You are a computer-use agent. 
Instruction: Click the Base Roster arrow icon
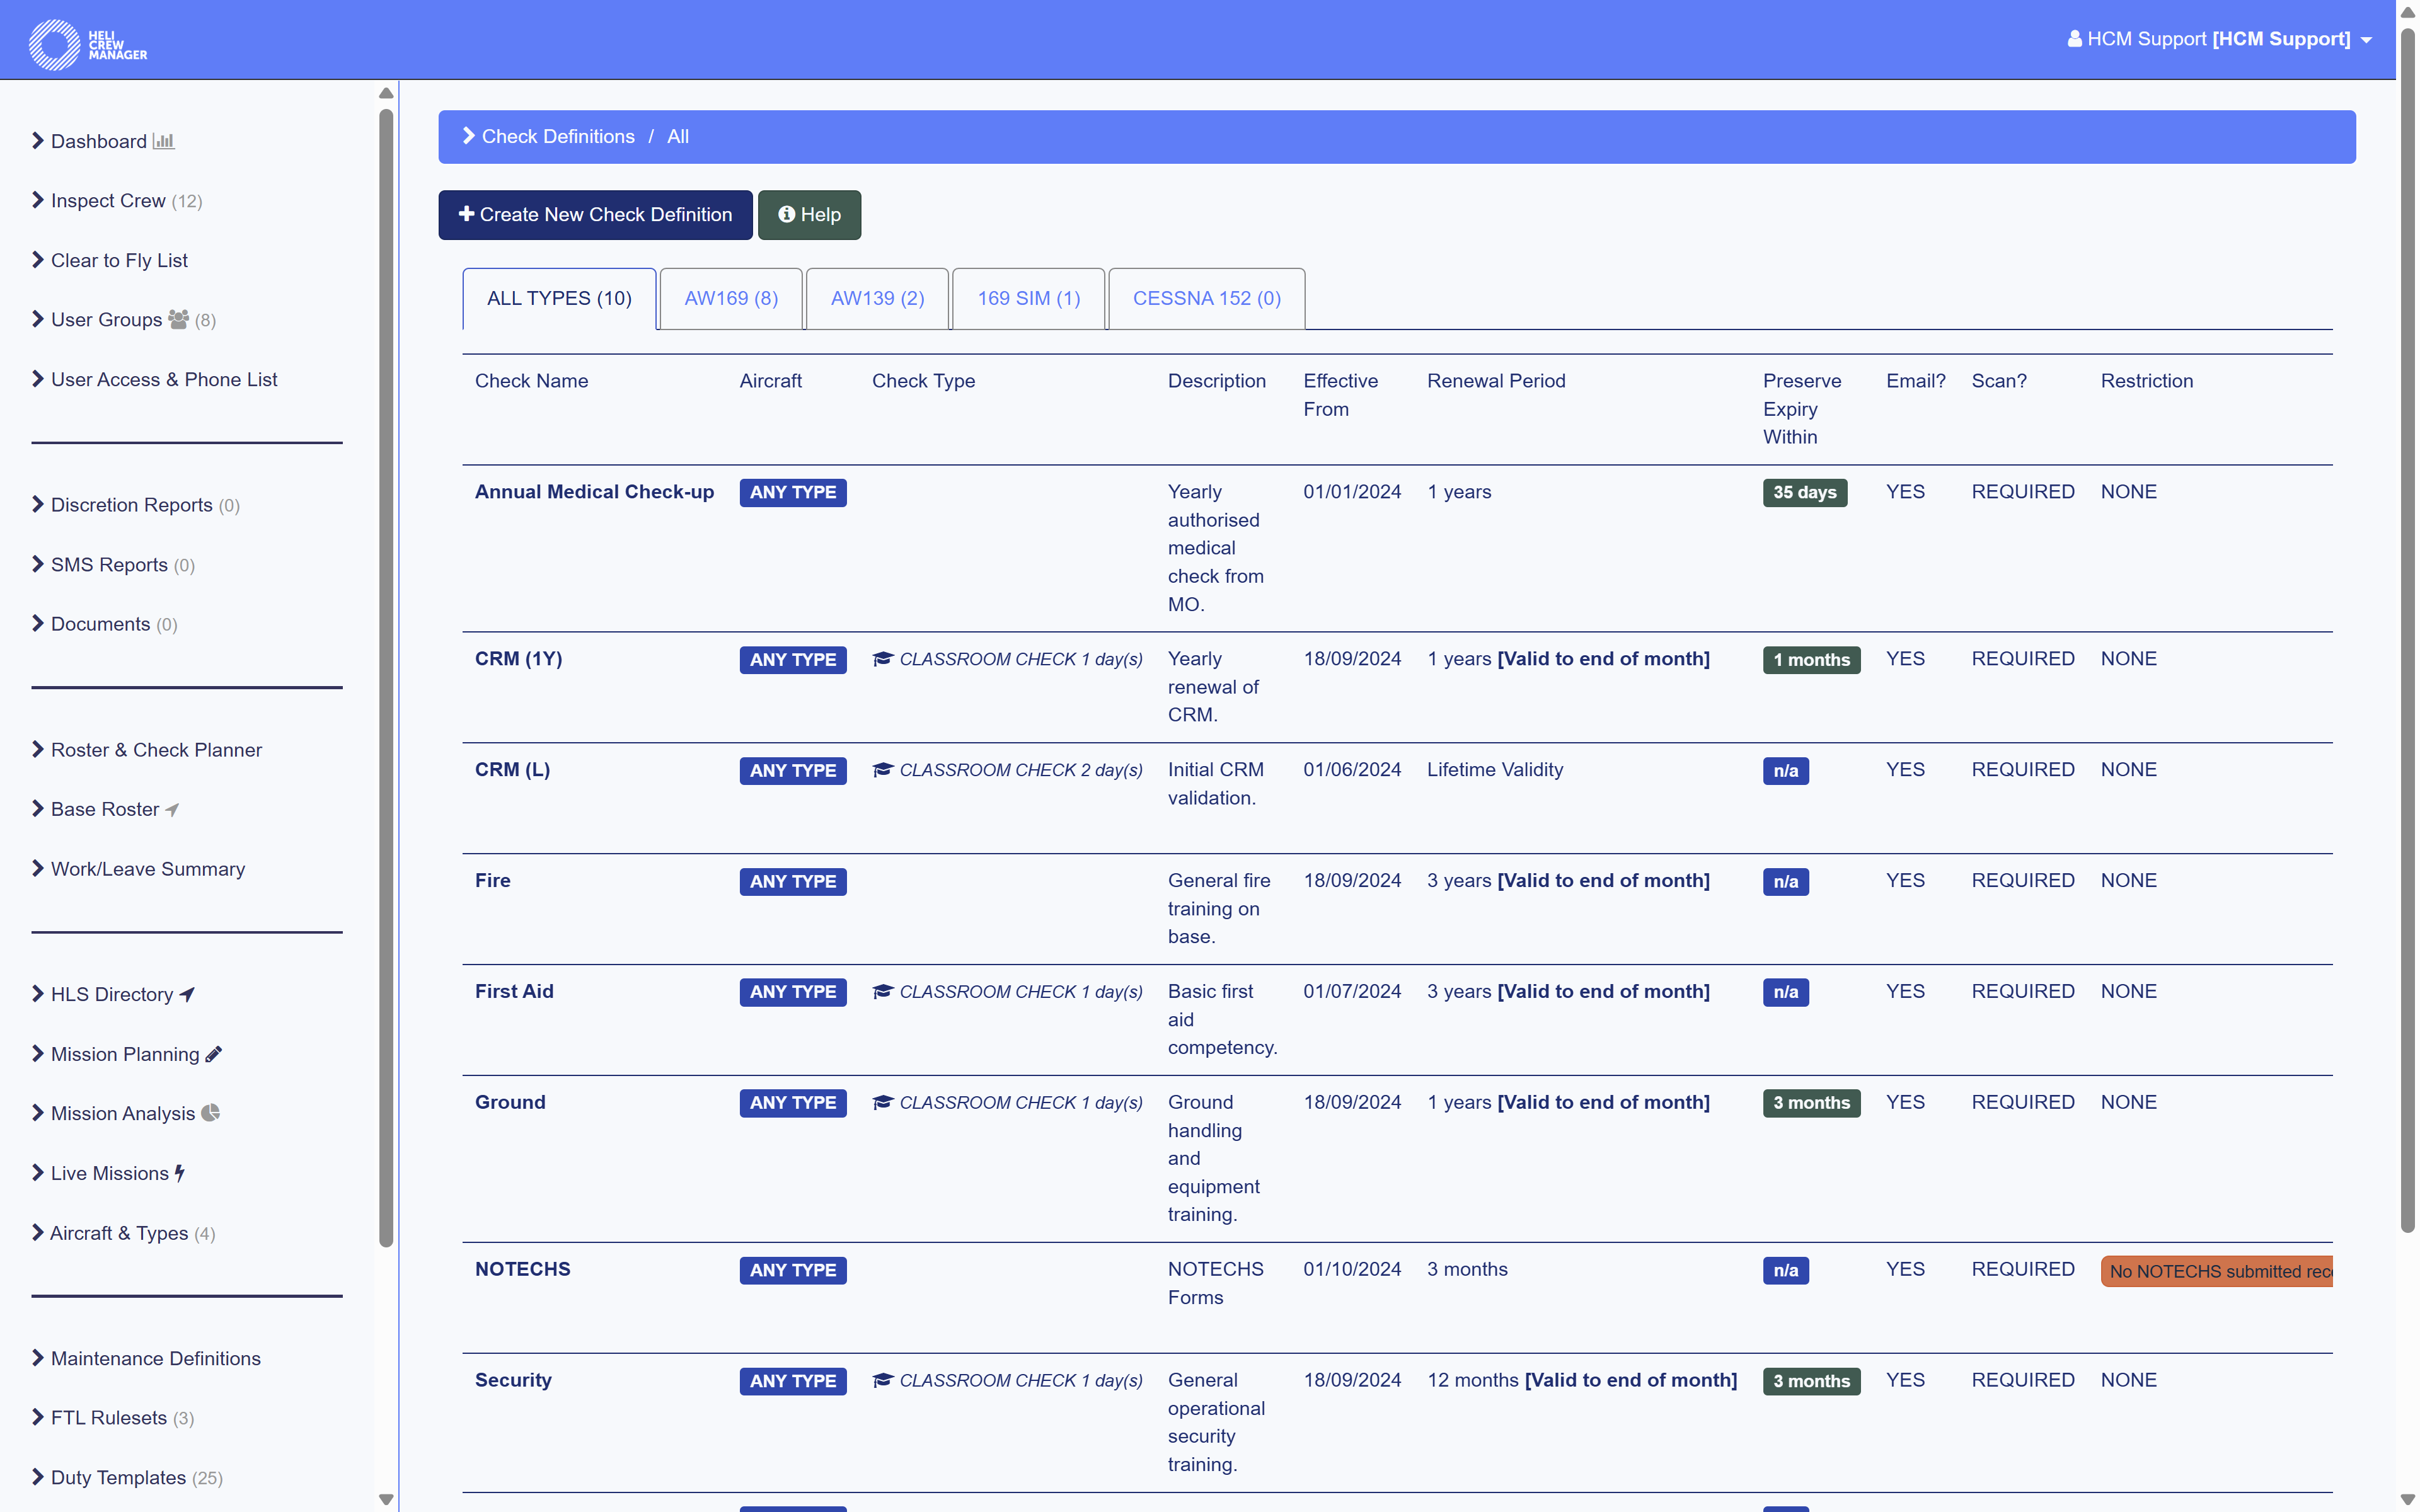point(172,810)
